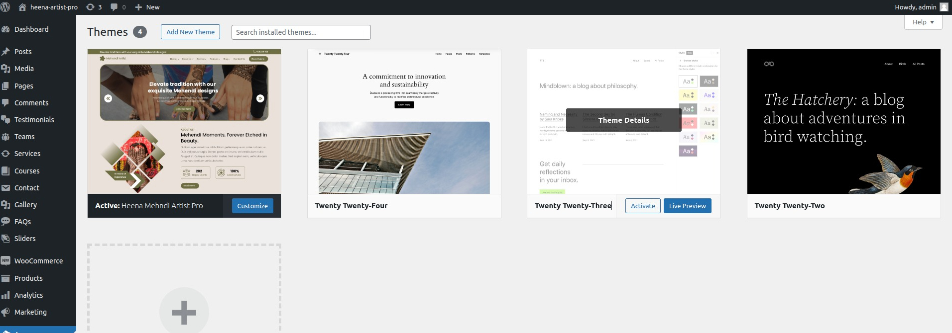Viewport: 952px width, 333px height.
Task: Click the Contact envelope icon
Action: point(5,188)
